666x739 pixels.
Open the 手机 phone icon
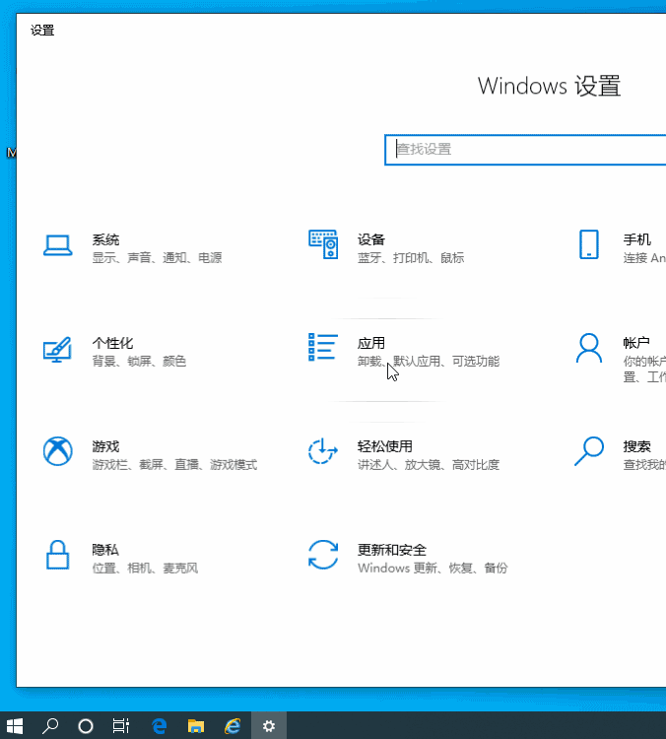click(x=589, y=244)
